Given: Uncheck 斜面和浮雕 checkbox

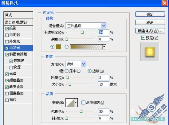Looking at the screenshot, I should click(7, 55).
